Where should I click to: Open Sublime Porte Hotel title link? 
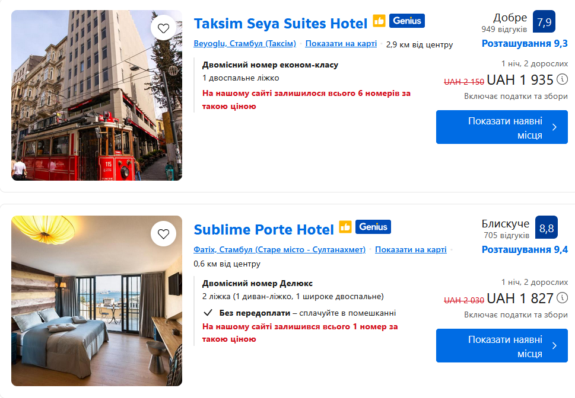click(264, 229)
